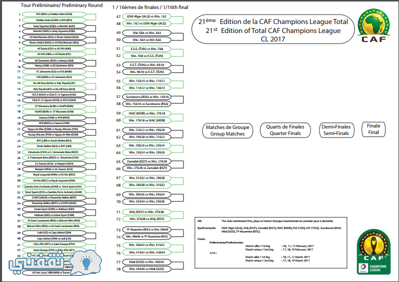Image resolution: width=399 pixels, height=282 pixels.
Task: Click match 71 Ahly (EGY) vs Win. 37&38
Action: tap(146, 212)
